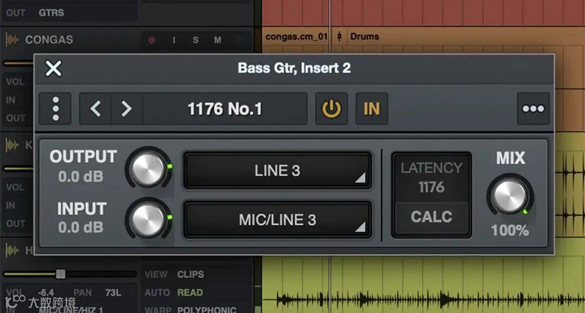Toggle the insert power button

(331, 109)
